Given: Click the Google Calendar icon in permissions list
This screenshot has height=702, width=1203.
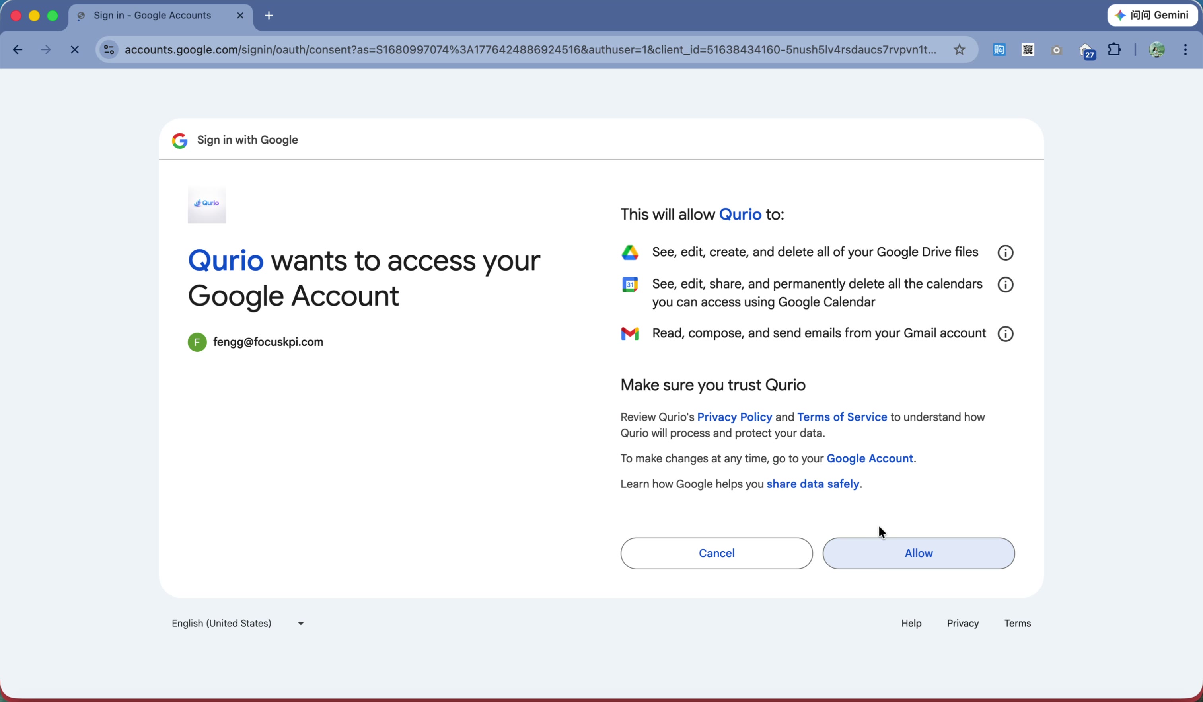Looking at the screenshot, I should click(631, 284).
